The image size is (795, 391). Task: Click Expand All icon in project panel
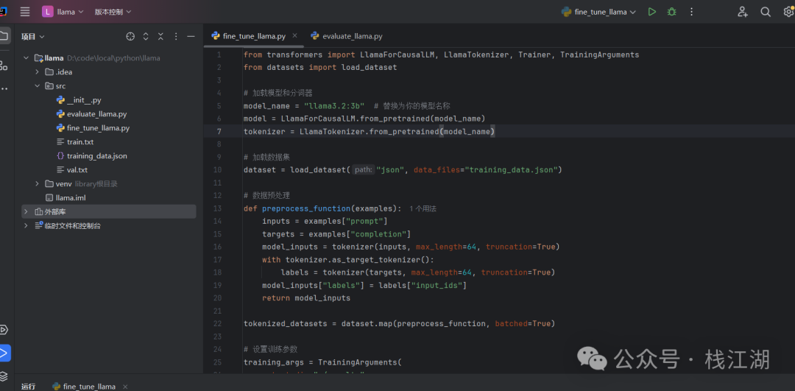point(146,37)
